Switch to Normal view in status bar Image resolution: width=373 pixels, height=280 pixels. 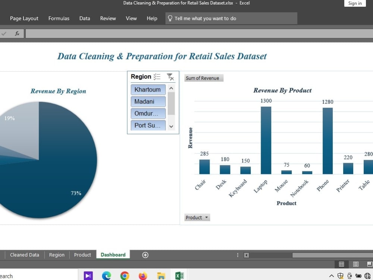tap(341, 264)
